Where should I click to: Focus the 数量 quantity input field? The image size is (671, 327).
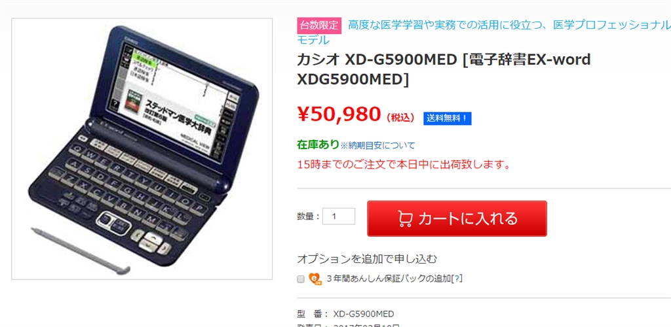tap(339, 216)
